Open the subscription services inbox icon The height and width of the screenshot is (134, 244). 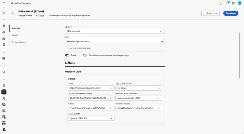click(4, 38)
